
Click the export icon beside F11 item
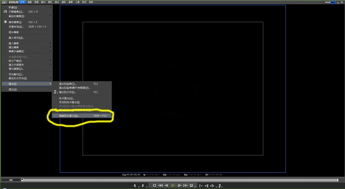56,92
